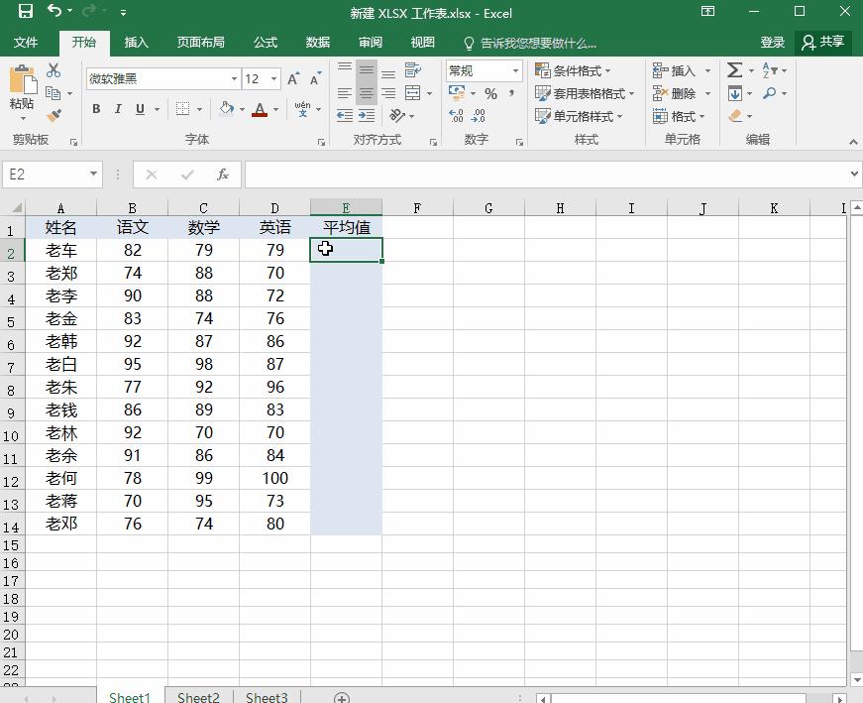The image size is (863, 703).
Task: Open the 文件 file menu
Action: pos(26,43)
